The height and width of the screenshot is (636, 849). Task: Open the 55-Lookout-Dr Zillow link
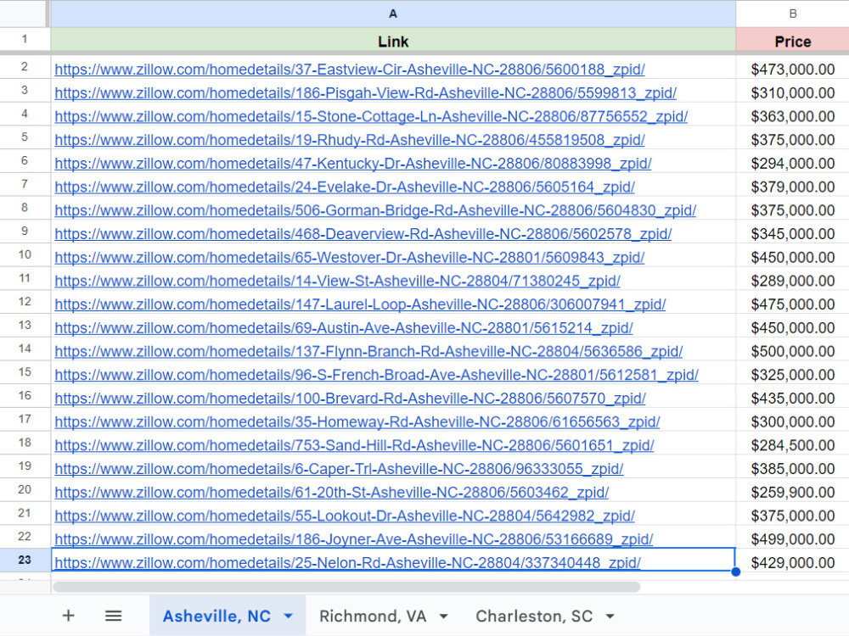(345, 516)
